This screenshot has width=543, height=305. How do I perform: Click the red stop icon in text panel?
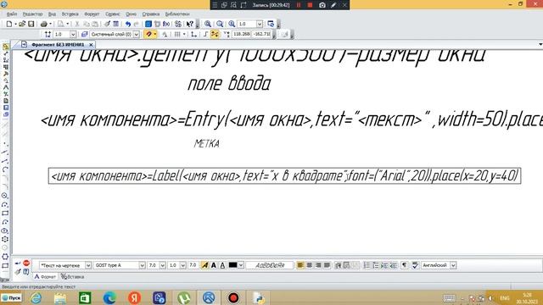click(26, 263)
